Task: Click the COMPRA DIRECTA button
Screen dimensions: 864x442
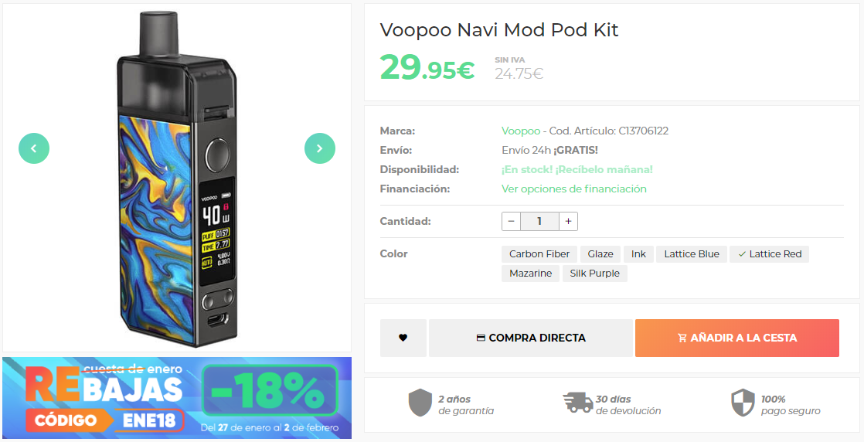Action: [x=531, y=338]
